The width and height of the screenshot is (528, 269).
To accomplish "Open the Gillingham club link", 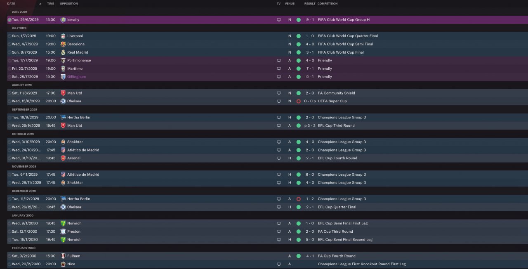I will [x=76, y=77].
